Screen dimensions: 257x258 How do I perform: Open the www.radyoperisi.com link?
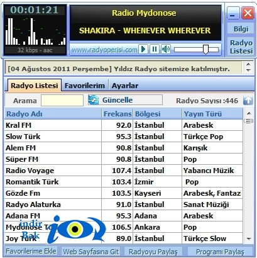point(104,50)
